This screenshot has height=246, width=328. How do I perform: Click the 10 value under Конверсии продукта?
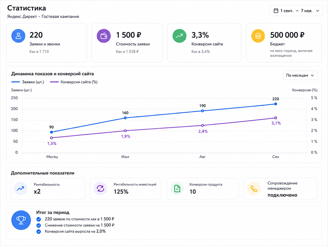(193, 192)
